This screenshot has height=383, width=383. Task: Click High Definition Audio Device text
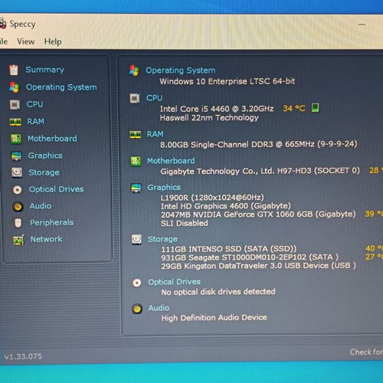(214, 318)
